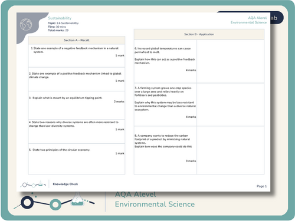
Task: Click 'AQA Alevel' header at page top right
Action: [257, 18]
